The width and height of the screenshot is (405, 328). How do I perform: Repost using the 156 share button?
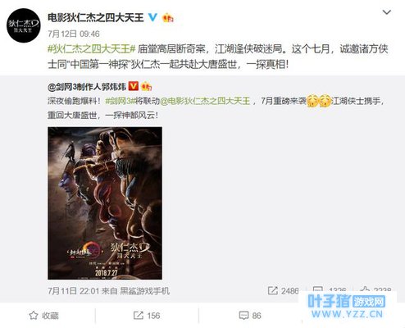point(147,316)
